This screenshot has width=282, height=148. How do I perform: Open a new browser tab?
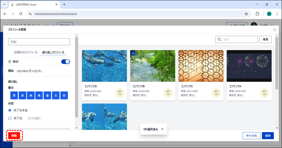[x=64, y=4]
